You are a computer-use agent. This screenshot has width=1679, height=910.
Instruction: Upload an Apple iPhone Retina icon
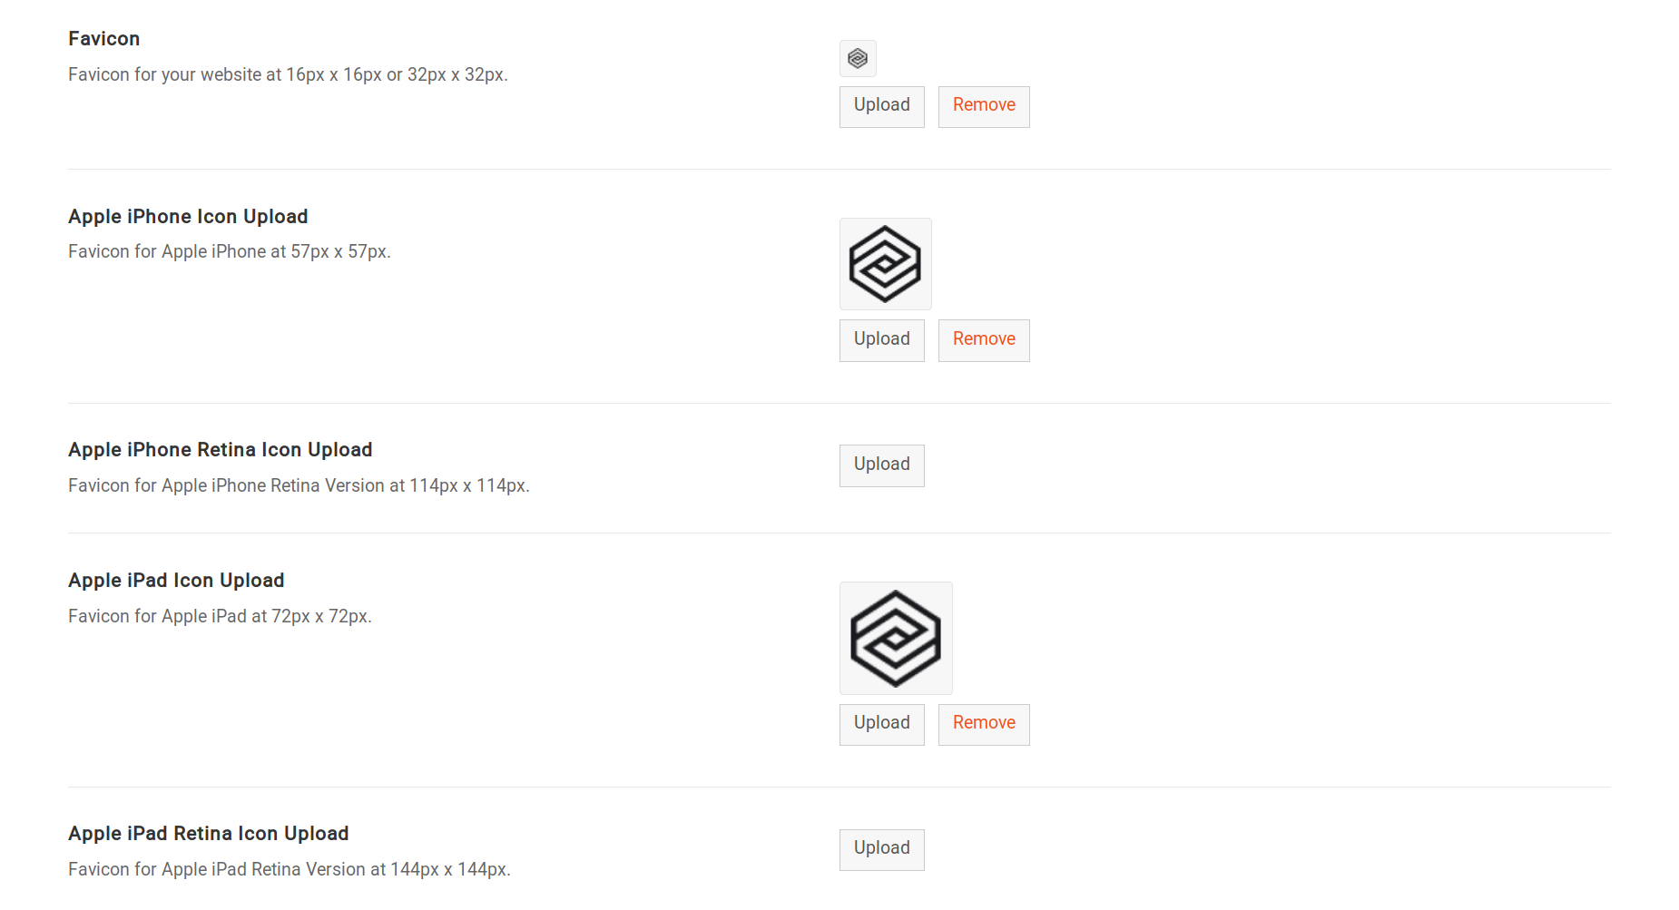[880, 465]
